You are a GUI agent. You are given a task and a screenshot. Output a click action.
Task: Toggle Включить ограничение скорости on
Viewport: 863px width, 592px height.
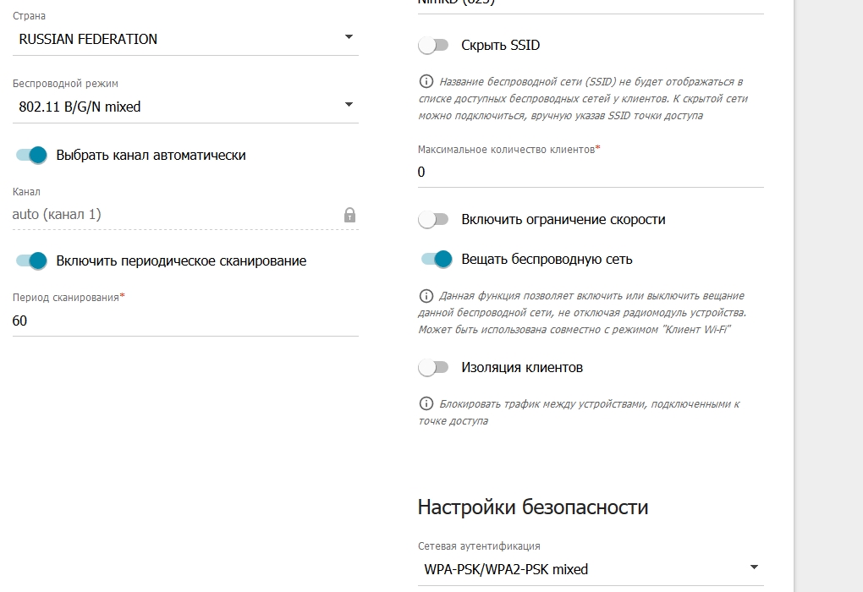pyautogui.click(x=433, y=220)
